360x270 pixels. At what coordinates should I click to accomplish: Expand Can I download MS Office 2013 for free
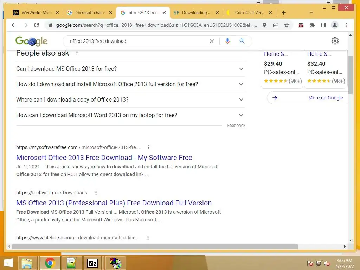(130, 69)
